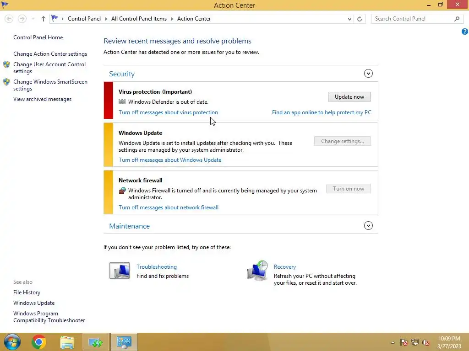469x351 pixels.
Task: Turn off messages about Windows Update
Action: pos(170,160)
